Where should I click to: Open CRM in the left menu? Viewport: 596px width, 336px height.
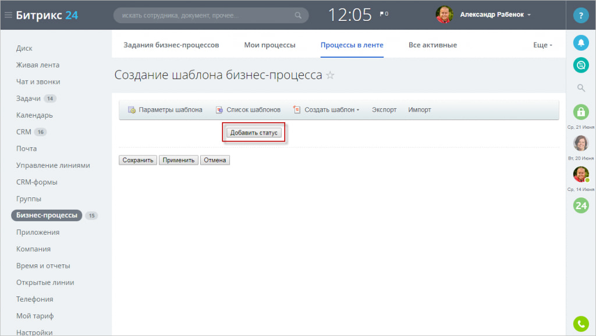click(x=23, y=132)
